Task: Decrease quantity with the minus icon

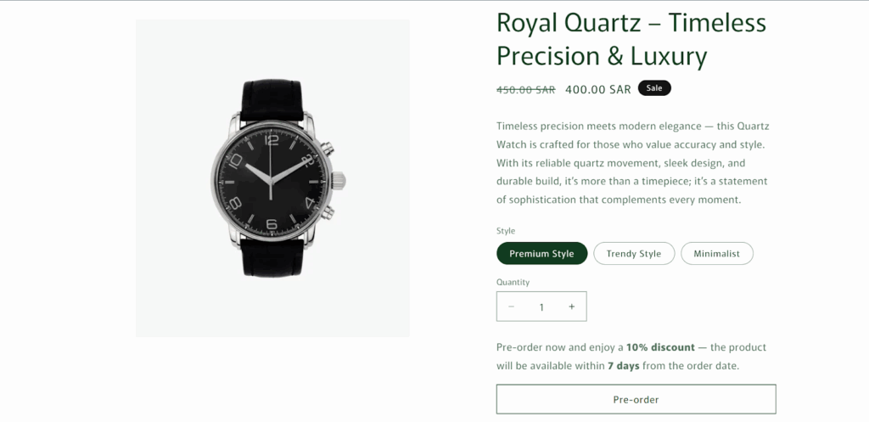Action: 511,307
